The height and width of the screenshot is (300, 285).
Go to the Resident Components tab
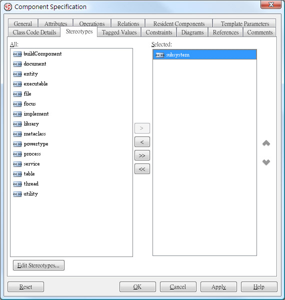[x=179, y=23]
